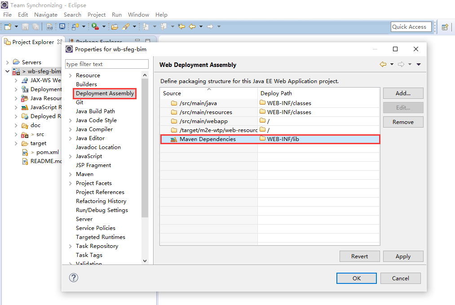Open the Search toolbar dropdown arrow
Screen dimensions: 455x305
134,27
